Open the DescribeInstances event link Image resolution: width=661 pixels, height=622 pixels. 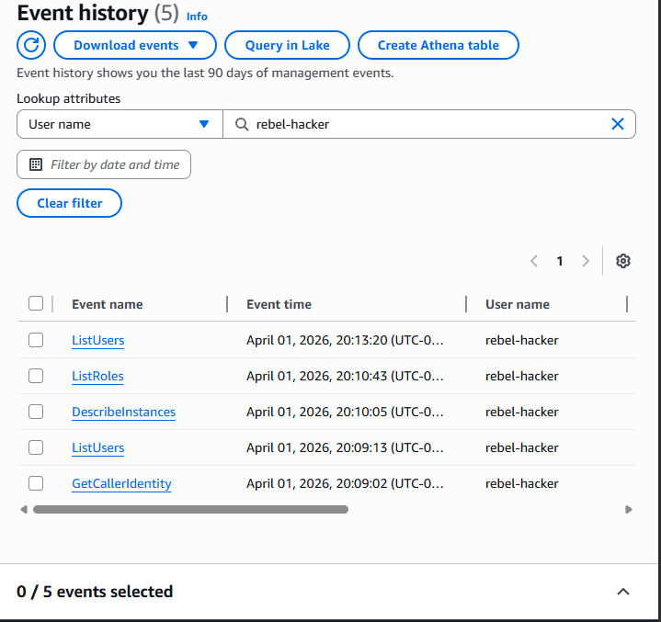(x=123, y=412)
